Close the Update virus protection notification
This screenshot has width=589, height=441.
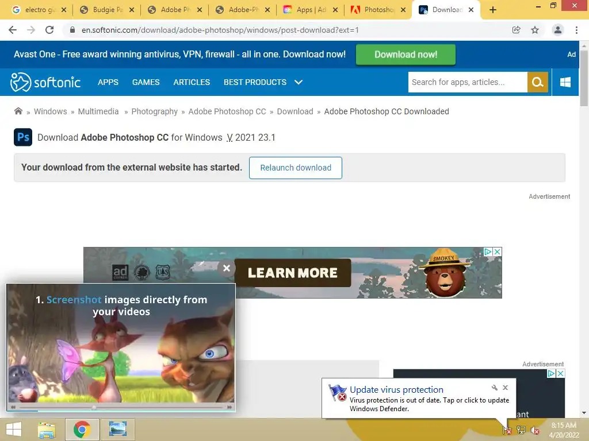505,388
